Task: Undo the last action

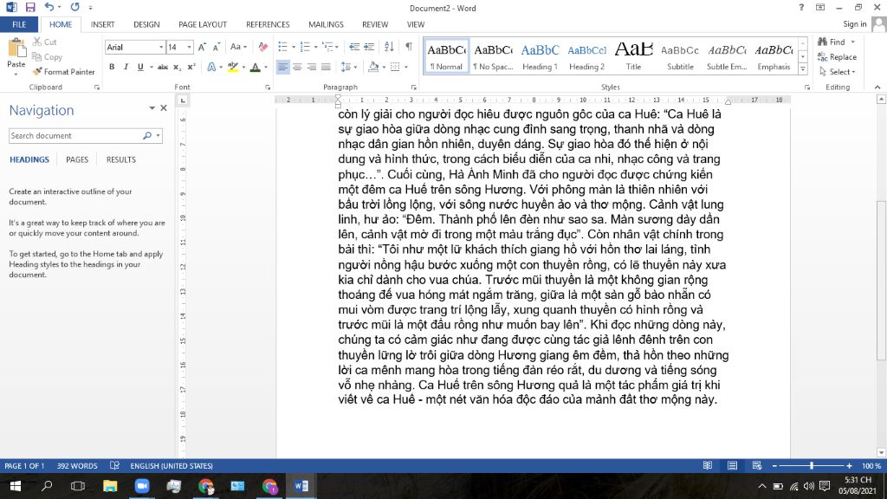Action: 49,7
